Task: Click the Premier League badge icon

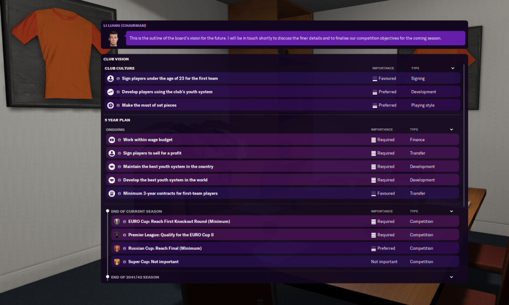Action: [x=117, y=235]
